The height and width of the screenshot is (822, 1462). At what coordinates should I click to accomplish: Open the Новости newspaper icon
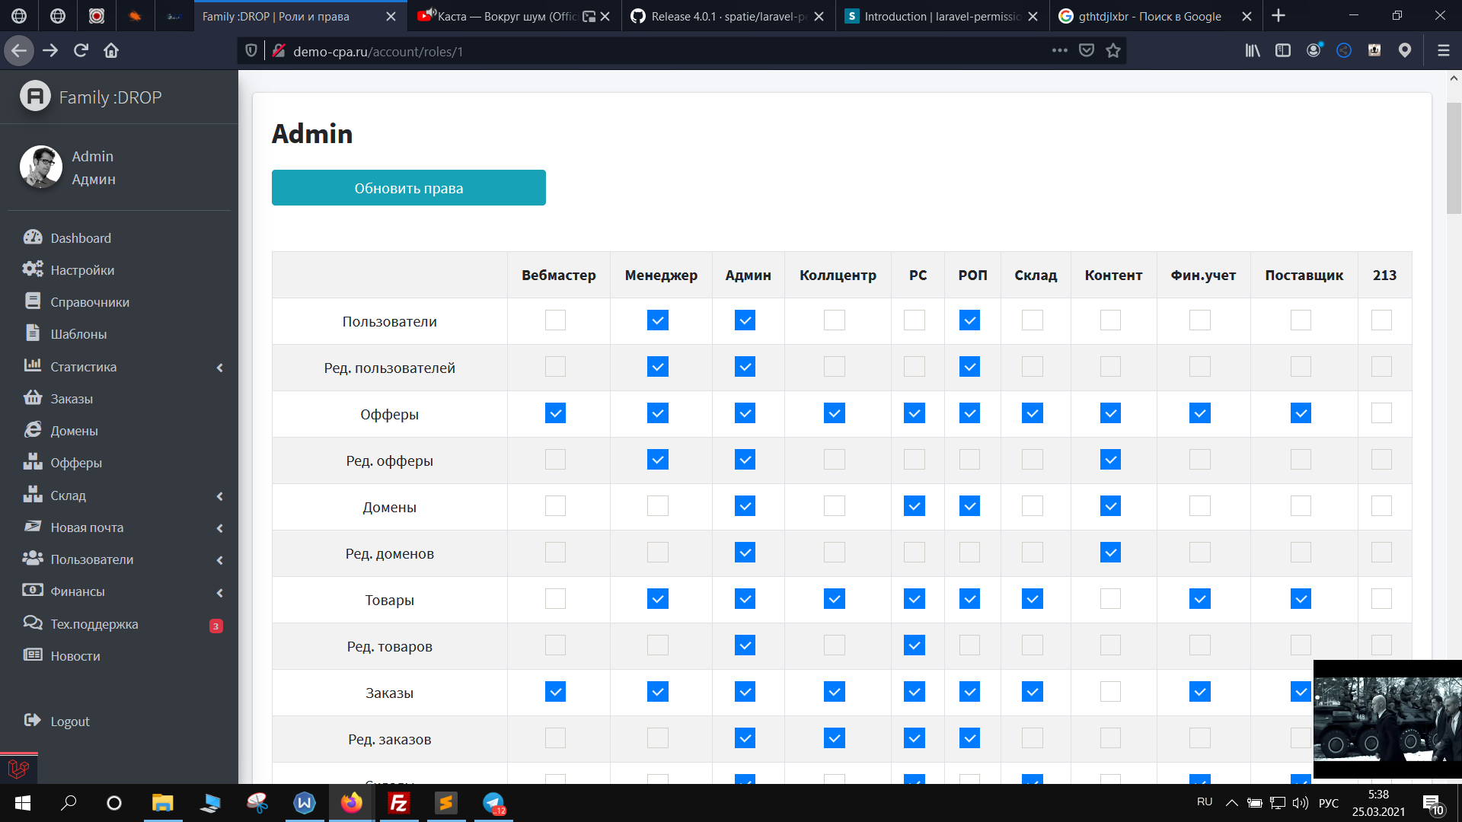tap(33, 655)
